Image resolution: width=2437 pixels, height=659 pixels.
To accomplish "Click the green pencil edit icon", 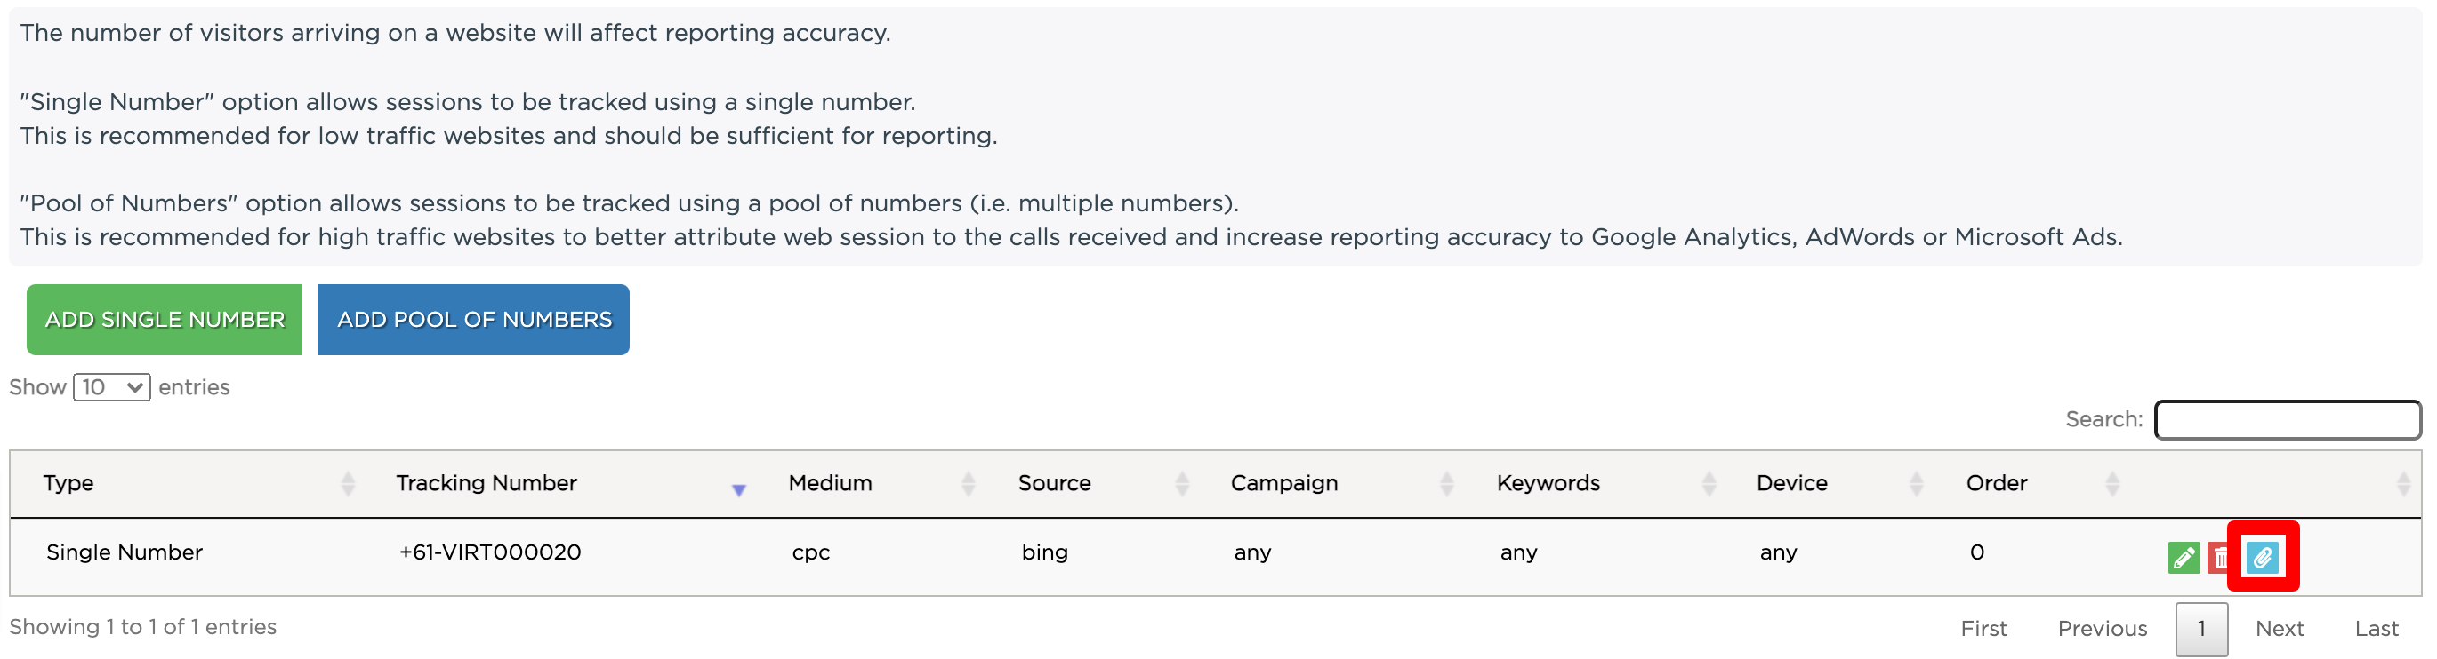I will [2183, 558].
